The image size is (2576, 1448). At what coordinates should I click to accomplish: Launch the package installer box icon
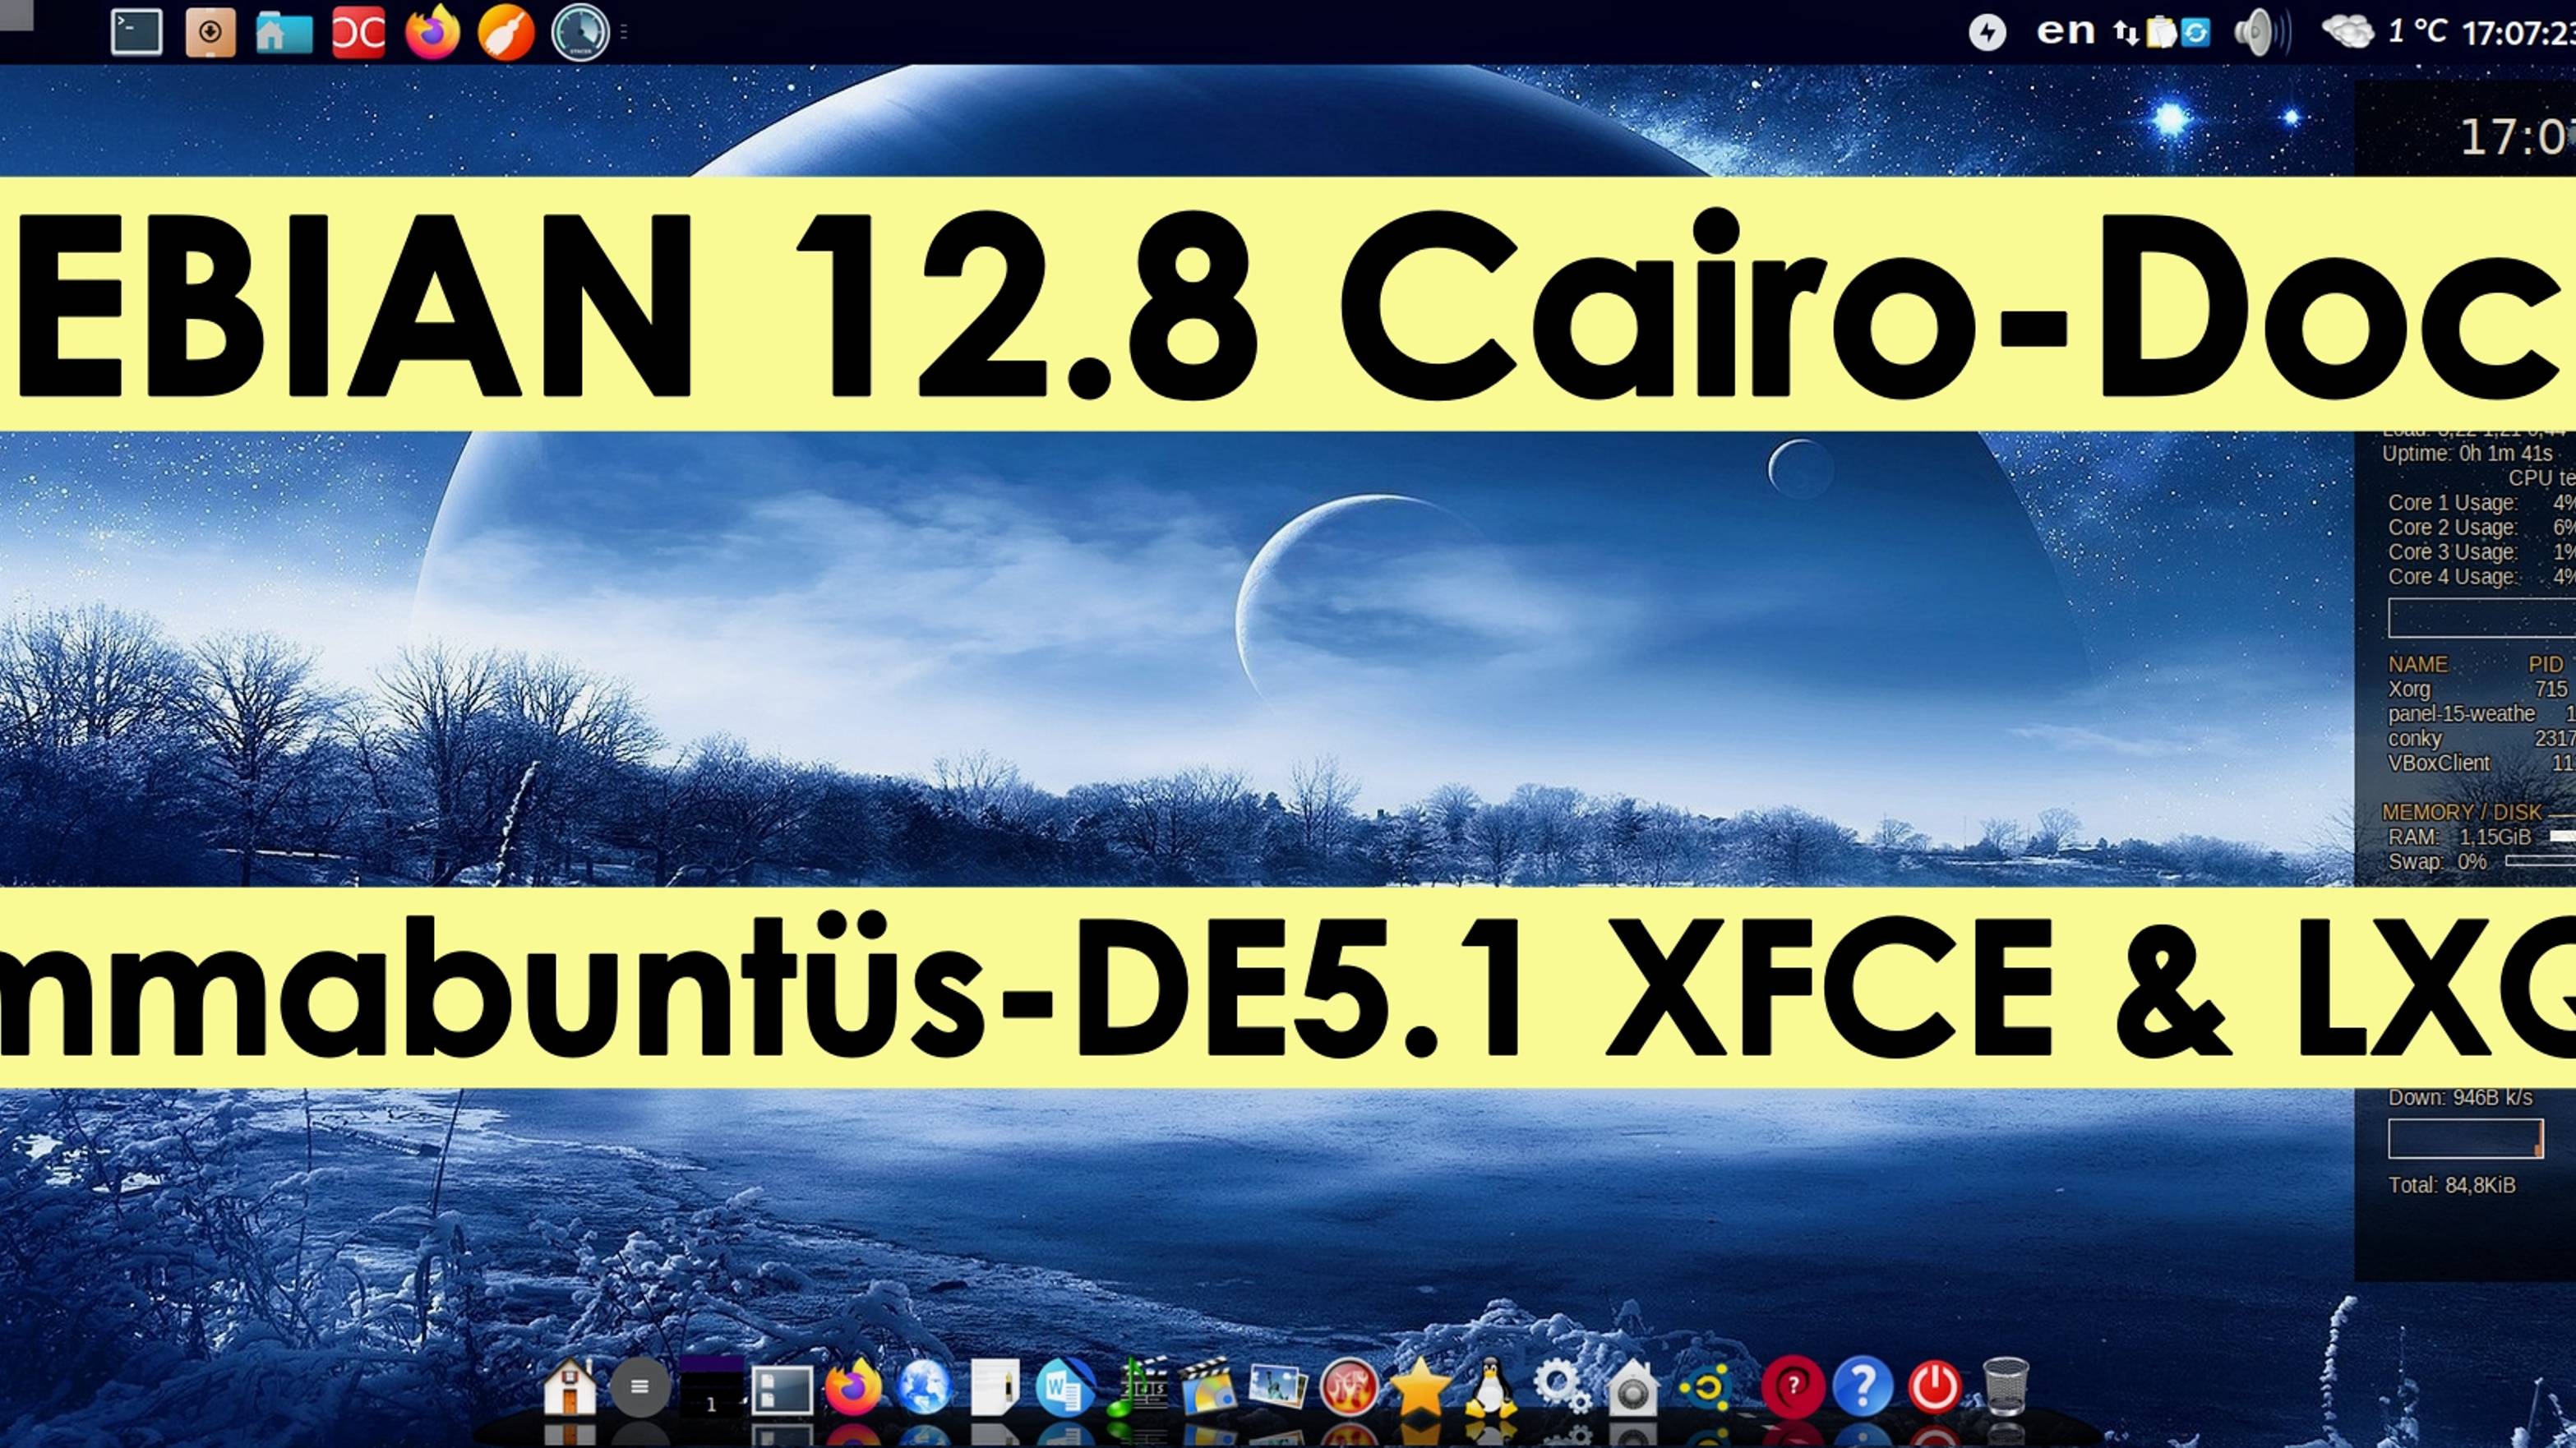pyautogui.click(x=211, y=32)
